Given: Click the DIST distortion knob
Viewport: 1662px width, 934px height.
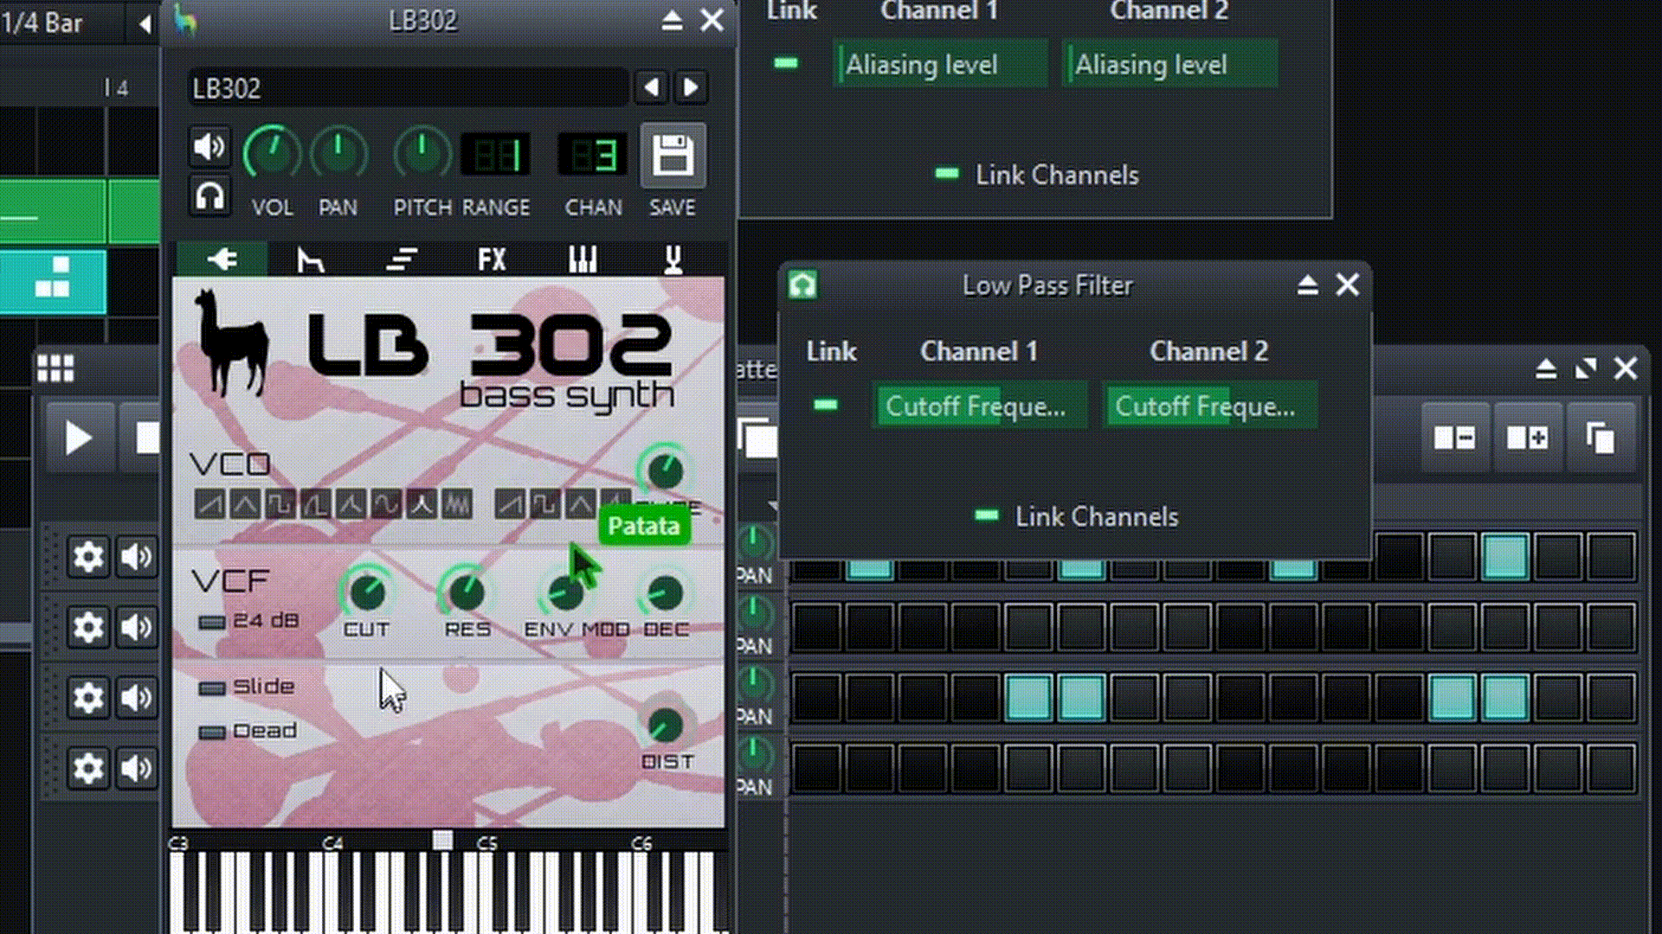Looking at the screenshot, I should (x=665, y=725).
